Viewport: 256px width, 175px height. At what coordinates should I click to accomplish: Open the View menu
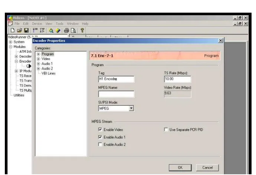[x=49, y=24]
